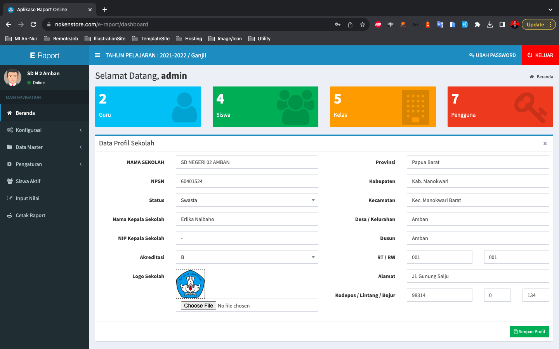Click the school logo thumbnail image

[190, 284]
